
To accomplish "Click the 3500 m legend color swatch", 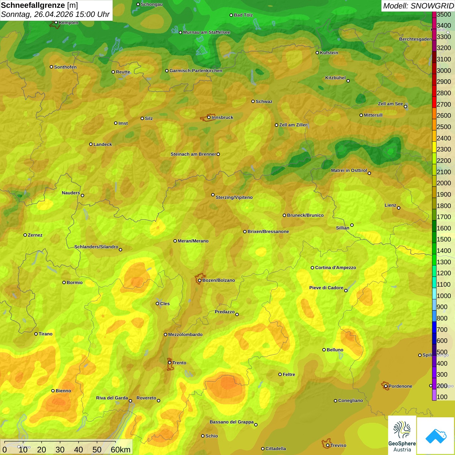I will [434, 15].
